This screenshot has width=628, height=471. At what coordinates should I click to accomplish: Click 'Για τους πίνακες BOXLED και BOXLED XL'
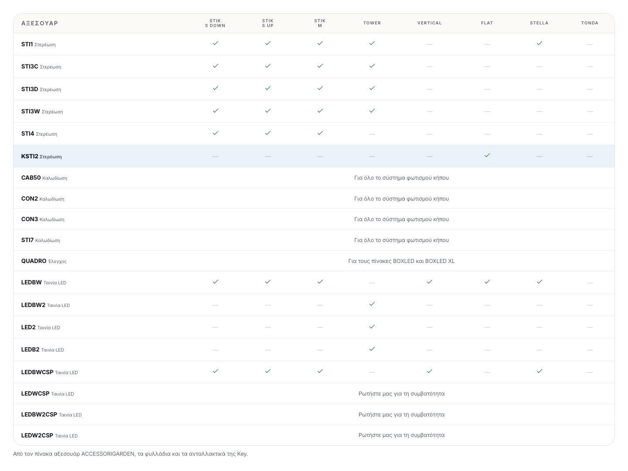click(402, 261)
